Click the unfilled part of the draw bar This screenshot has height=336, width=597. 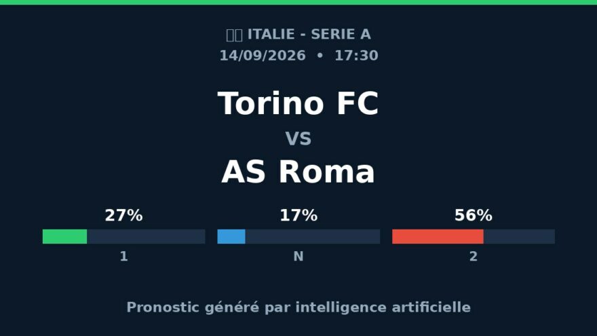[x=313, y=237]
